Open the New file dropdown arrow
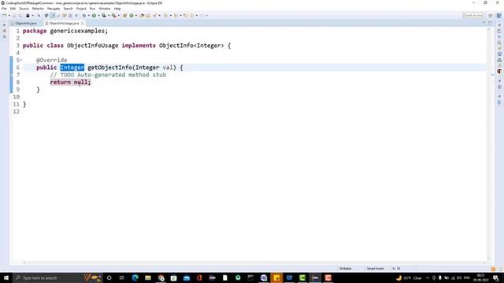This screenshot has width=504, height=283. (x=9, y=16)
